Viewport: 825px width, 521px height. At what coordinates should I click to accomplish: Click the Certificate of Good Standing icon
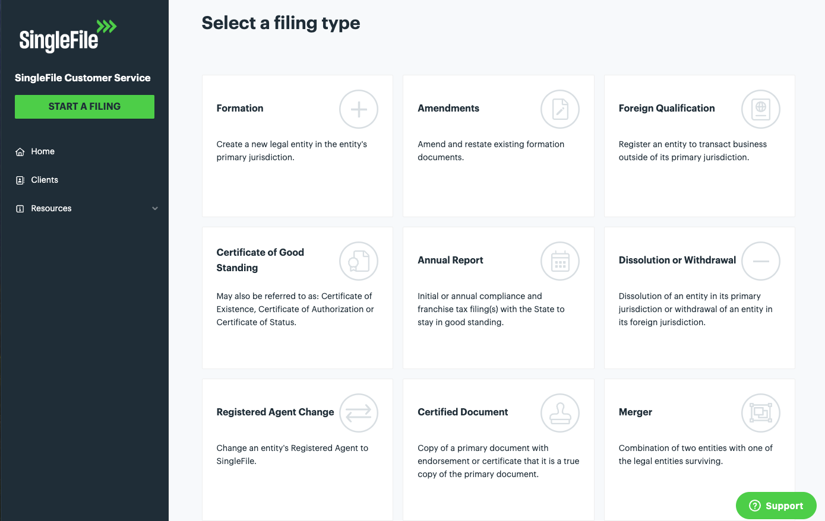pyautogui.click(x=359, y=261)
